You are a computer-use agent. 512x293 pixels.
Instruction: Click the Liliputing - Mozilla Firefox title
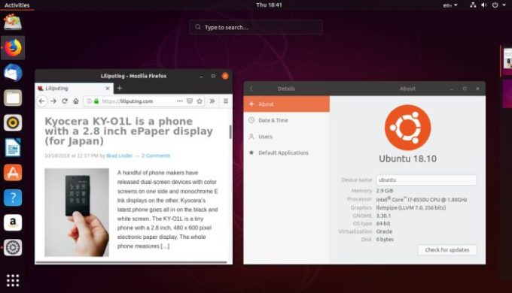point(133,76)
